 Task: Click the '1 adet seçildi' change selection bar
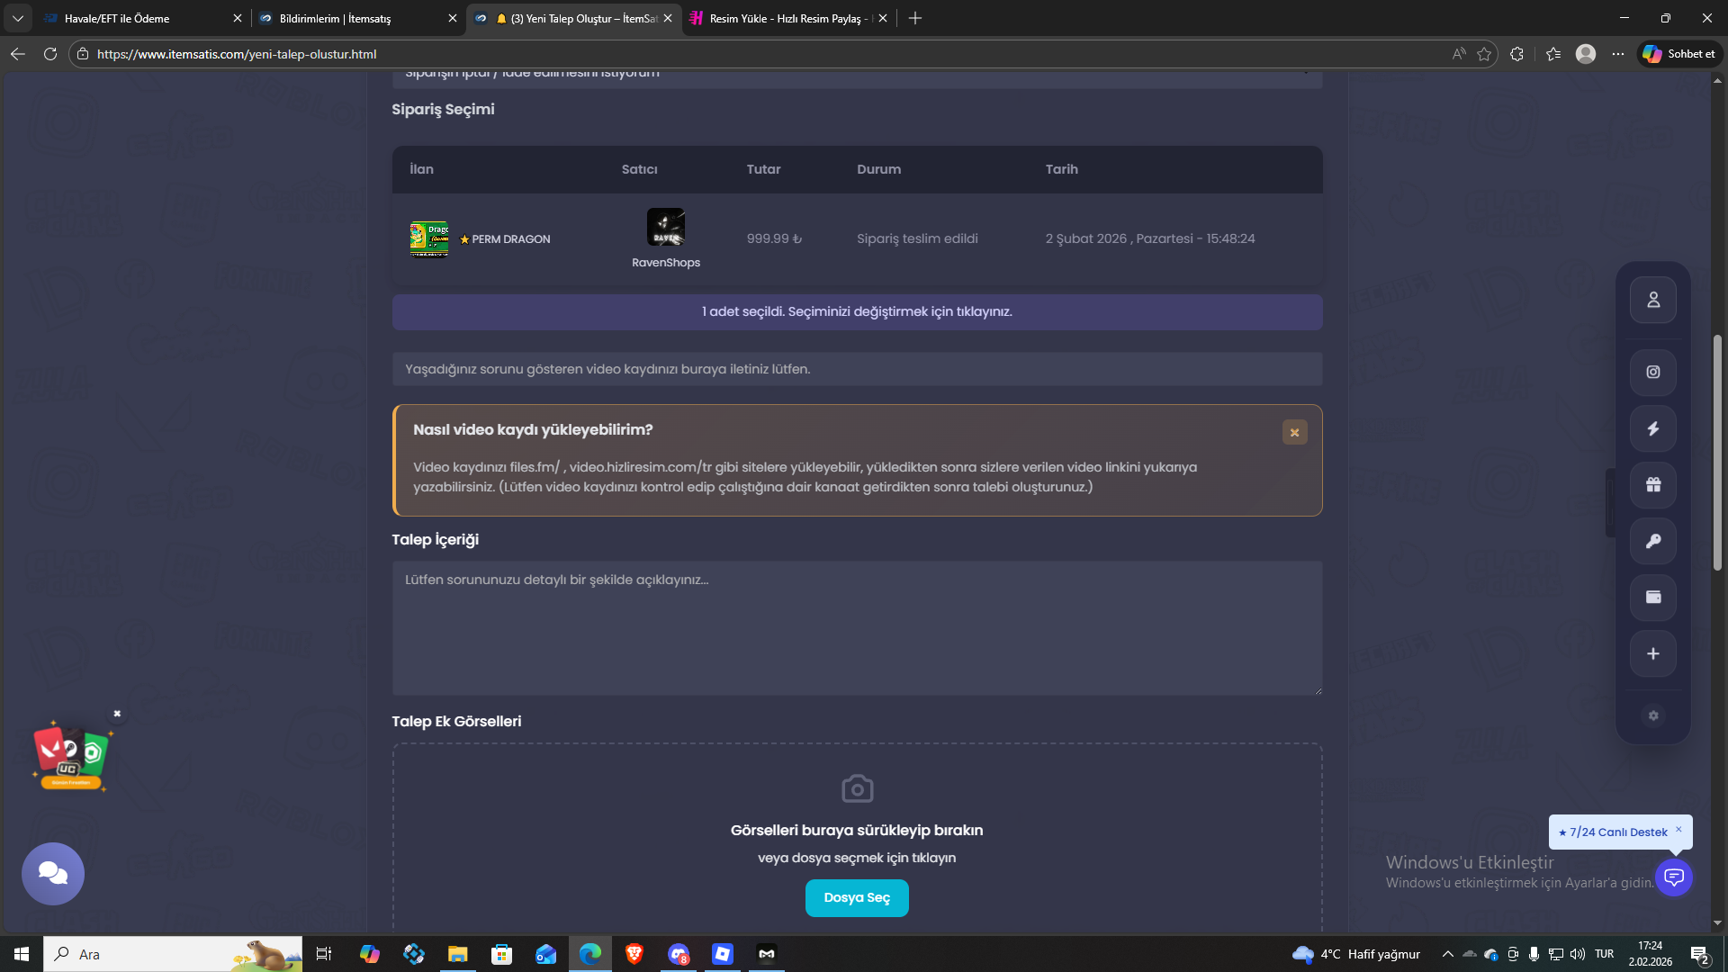click(857, 311)
